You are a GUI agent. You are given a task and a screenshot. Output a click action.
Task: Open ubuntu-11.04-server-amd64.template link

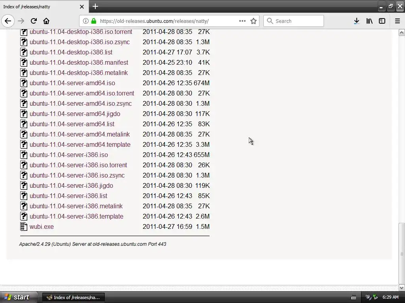(x=80, y=144)
